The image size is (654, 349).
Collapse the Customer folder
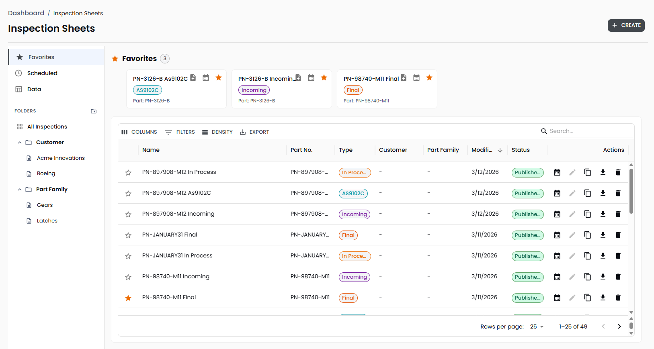pos(20,143)
